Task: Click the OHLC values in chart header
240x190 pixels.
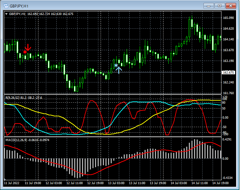Action: coord(50,14)
